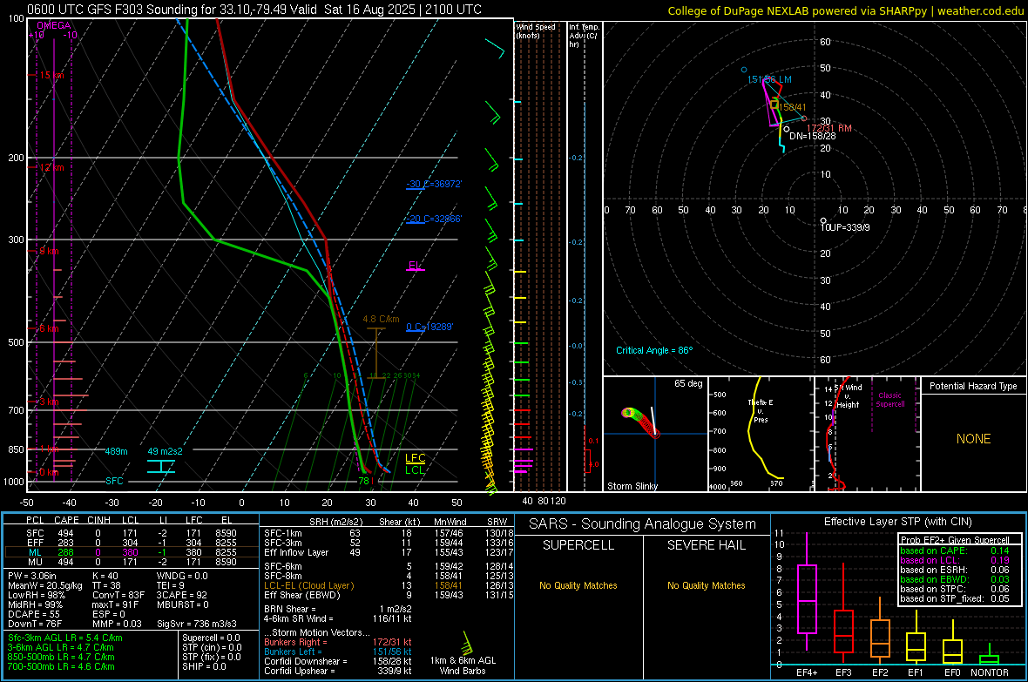This screenshot has width=1028, height=682.
Task: Click the storm slinky colored circles
Action: pos(639,422)
